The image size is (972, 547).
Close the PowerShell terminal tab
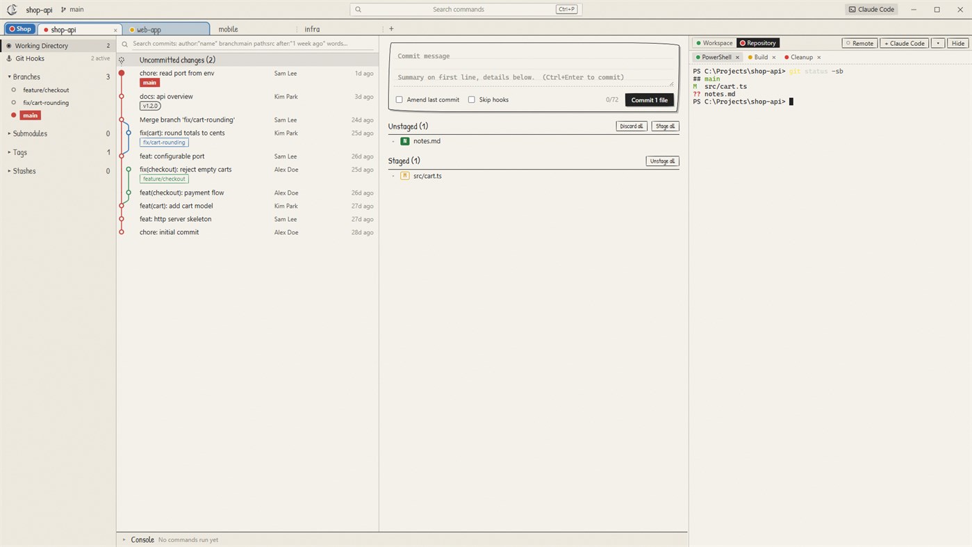tap(738, 58)
